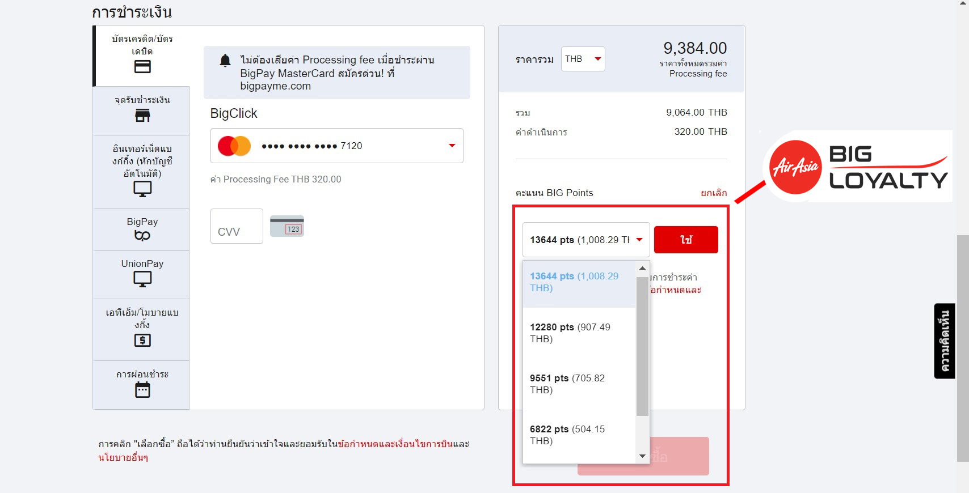Expand the saved card ending 7120 dropdown
This screenshot has height=493, width=969.
coord(452,146)
